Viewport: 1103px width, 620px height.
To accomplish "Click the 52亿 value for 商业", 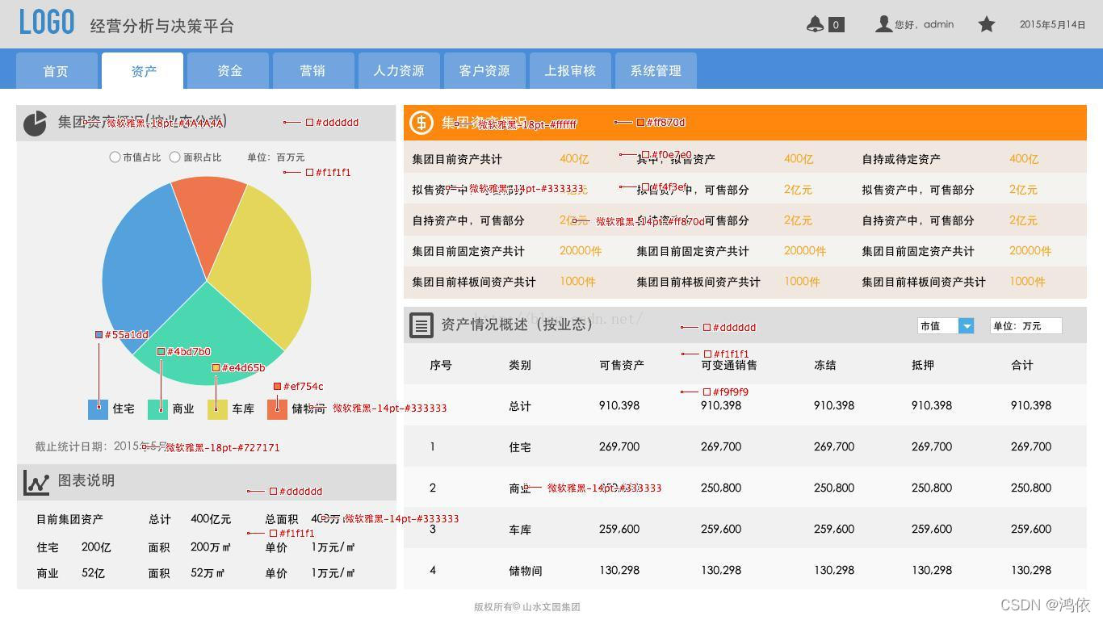I will click(94, 573).
